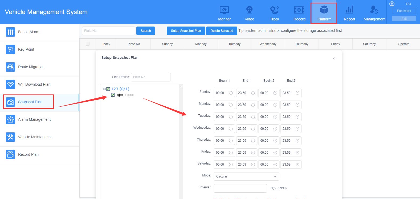
Task: Focus the top Plate No search field
Action: (x=109, y=31)
